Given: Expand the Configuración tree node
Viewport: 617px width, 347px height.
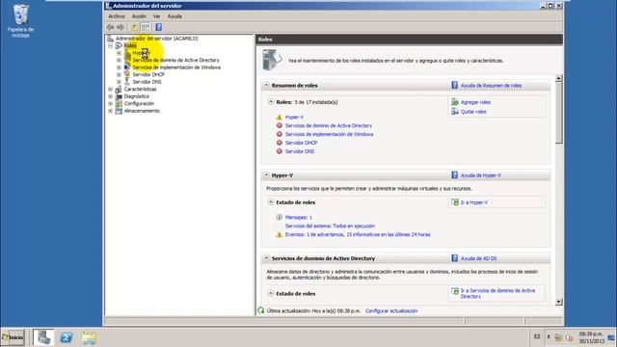Looking at the screenshot, I should (111, 104).
